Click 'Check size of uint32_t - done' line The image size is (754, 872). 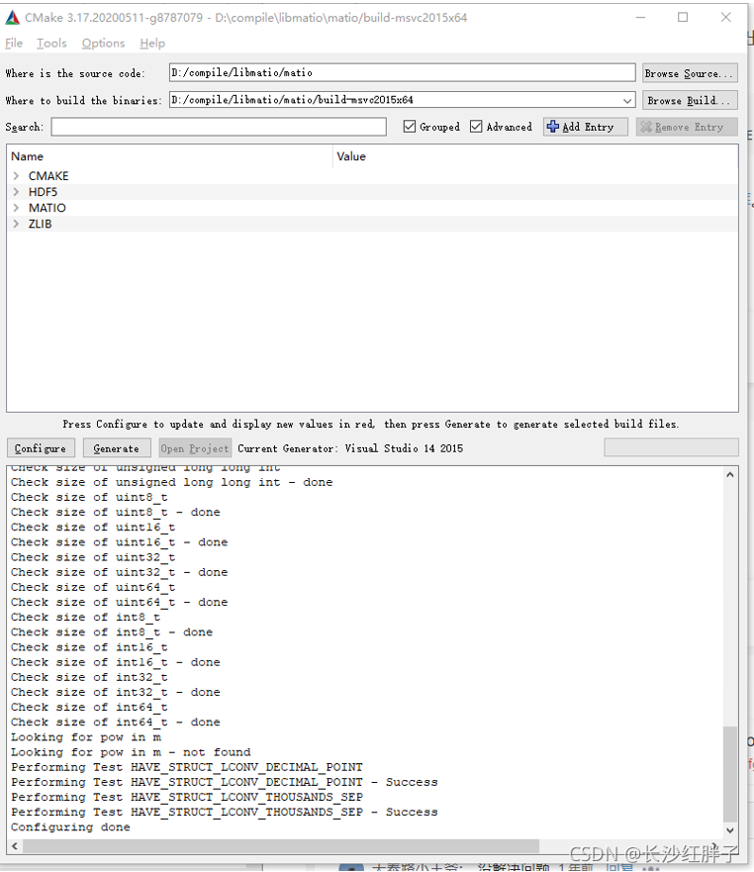click(119, 572)
